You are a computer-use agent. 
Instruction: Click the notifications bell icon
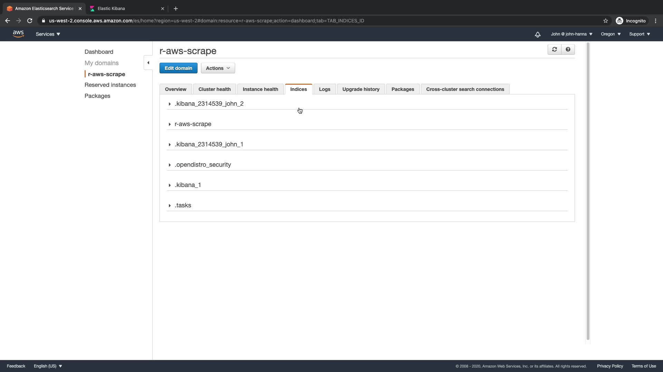click(538, 34)
